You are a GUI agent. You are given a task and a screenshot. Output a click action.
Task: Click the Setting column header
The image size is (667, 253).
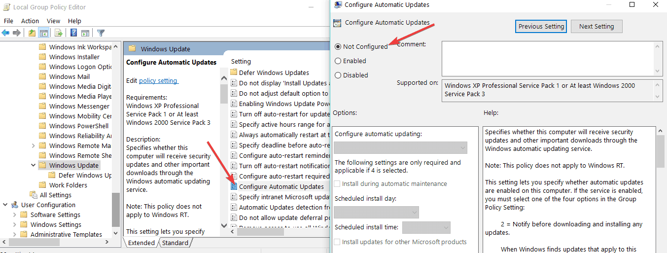point(241,61)
